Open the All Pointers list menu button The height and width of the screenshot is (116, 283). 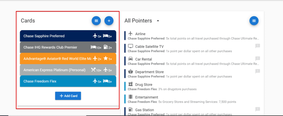point(254,21)
